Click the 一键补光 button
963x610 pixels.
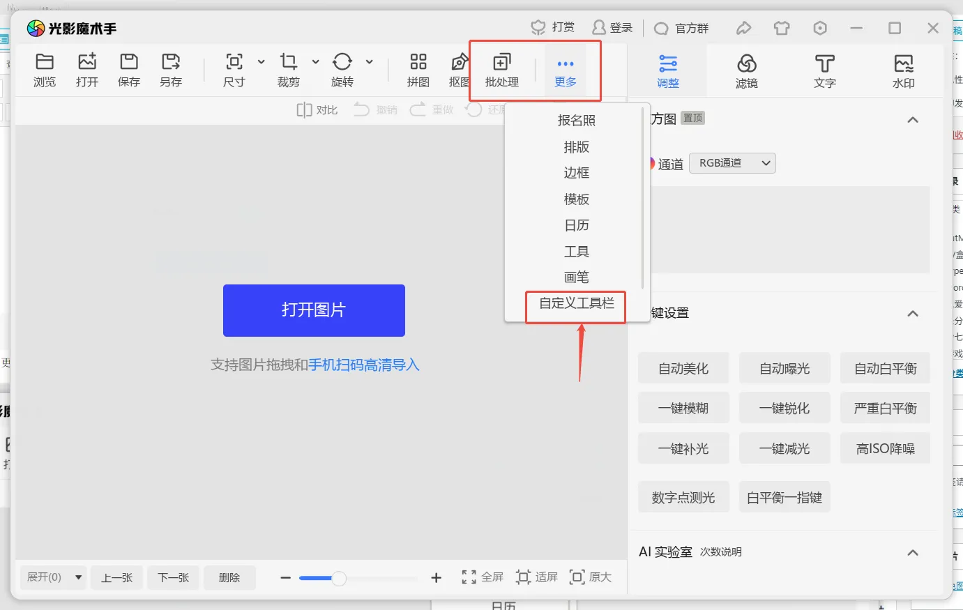tap(683, 448)
